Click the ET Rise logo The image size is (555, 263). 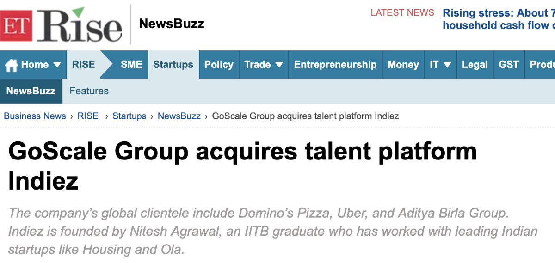(61, 24)
